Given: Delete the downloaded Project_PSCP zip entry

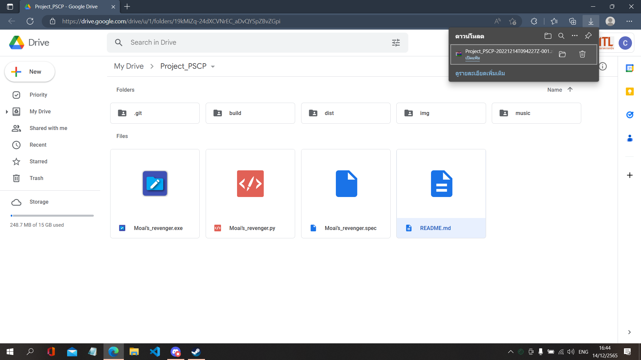Looking at the screenshot, I should click(x=582, y=54).
